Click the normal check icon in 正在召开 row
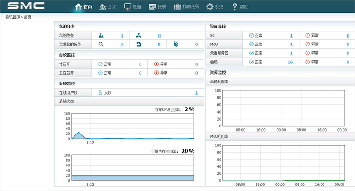 100,73
